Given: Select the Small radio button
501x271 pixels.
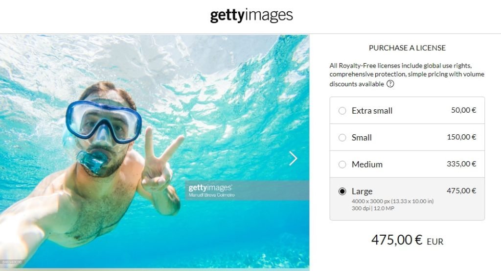Looking at the screenshot, I should [342, 138].
